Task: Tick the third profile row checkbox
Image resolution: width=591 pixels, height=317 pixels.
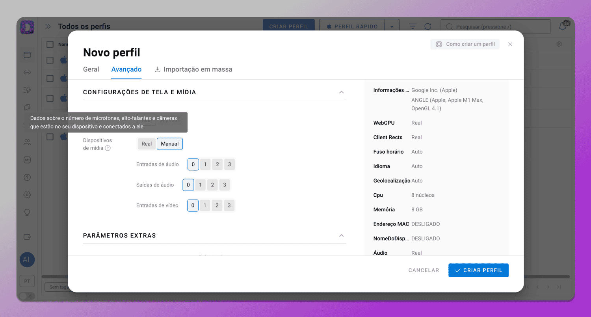Action: pyautogui.click(x=50, y=98)
